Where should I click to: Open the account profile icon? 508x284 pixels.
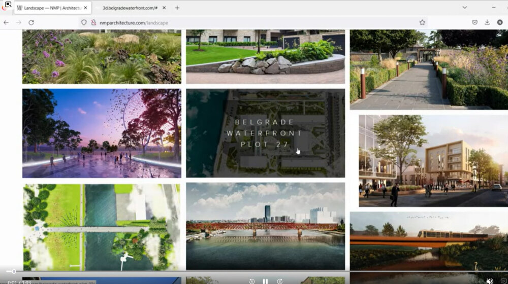pyautogui.click(x=500, y=22)
